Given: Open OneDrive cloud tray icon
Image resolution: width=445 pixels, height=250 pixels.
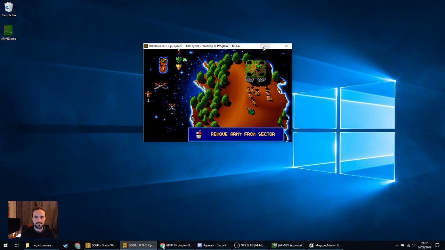Looking at the screenshot, I should 403,245.
